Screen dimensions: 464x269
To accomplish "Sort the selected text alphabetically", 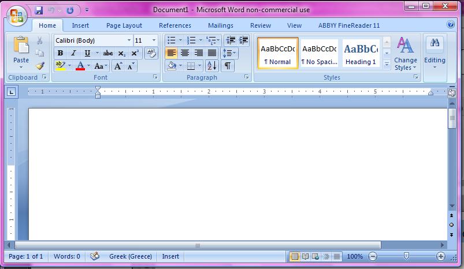I will tap(212, 66).
